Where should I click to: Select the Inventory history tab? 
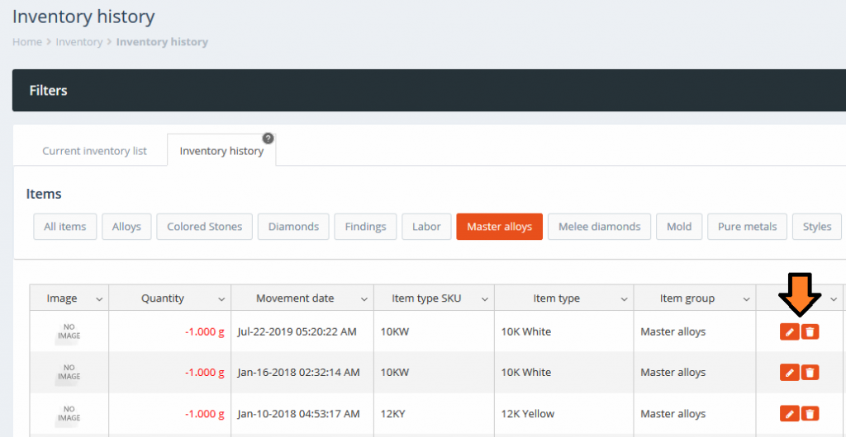[x=221, y=151]
